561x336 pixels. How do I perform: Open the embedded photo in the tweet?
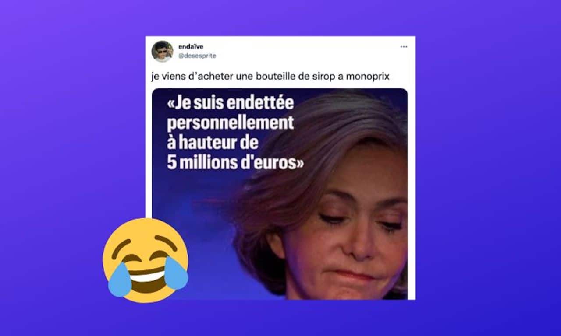pyautogui.click(x=280, y=194)
